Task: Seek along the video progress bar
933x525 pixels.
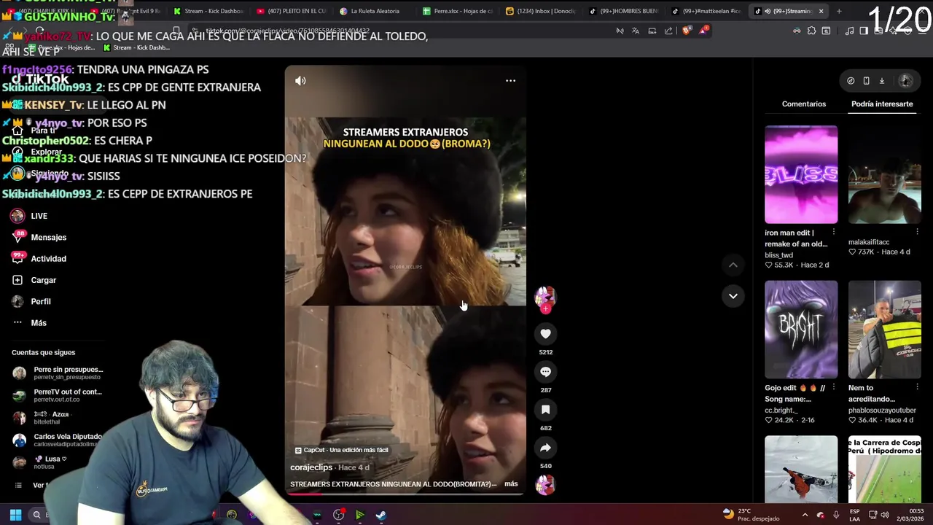Action: [x=405, y=494]
